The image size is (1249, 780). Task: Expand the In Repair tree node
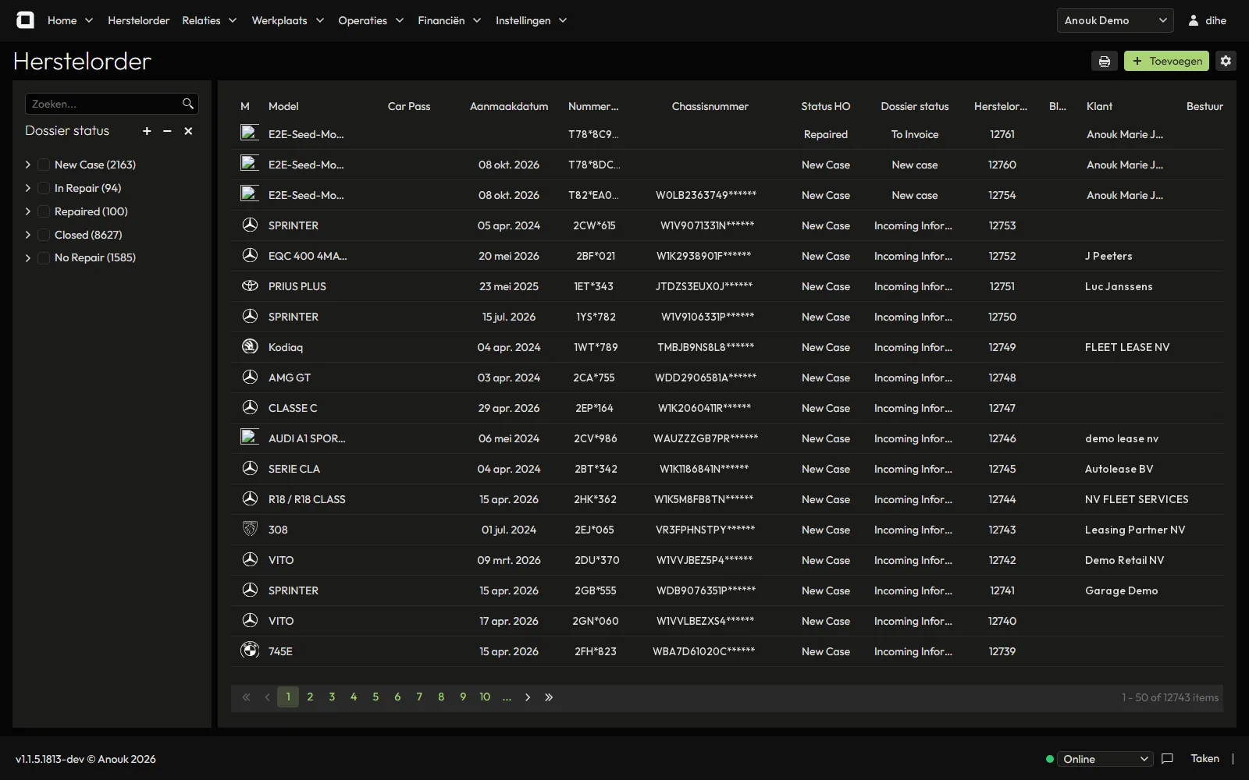click(28, 188)
